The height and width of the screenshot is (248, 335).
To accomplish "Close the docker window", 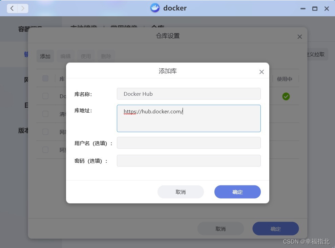I will pos(327,9).
